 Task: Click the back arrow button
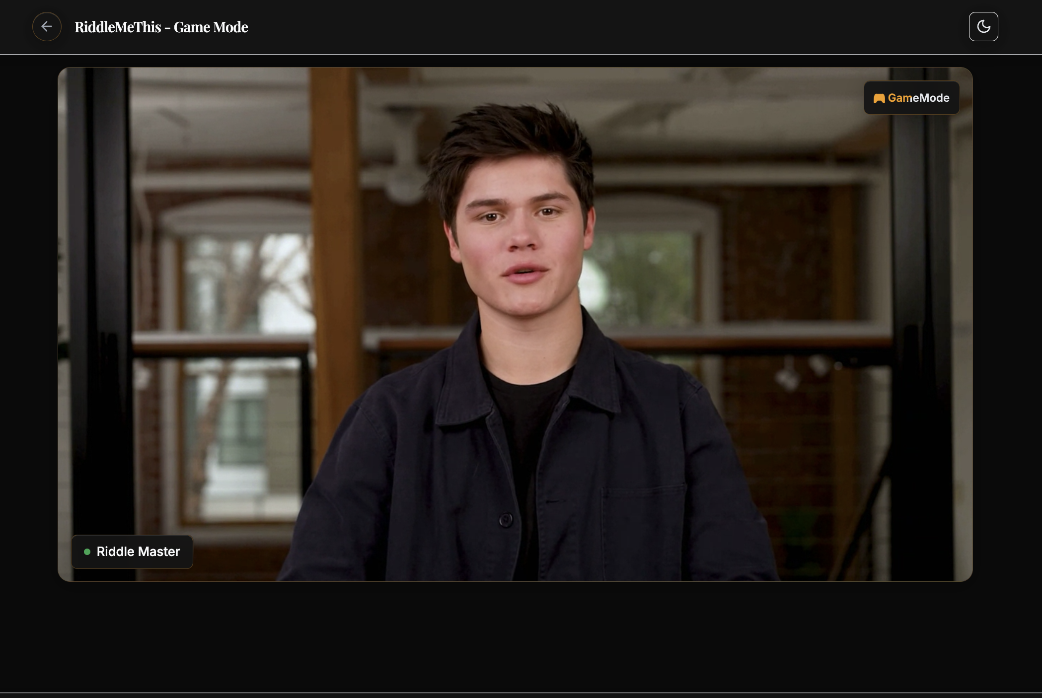tap(47, 27)
